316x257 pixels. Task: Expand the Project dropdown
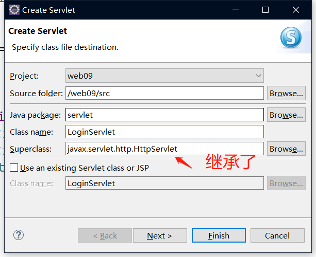[x=258, y=76]
